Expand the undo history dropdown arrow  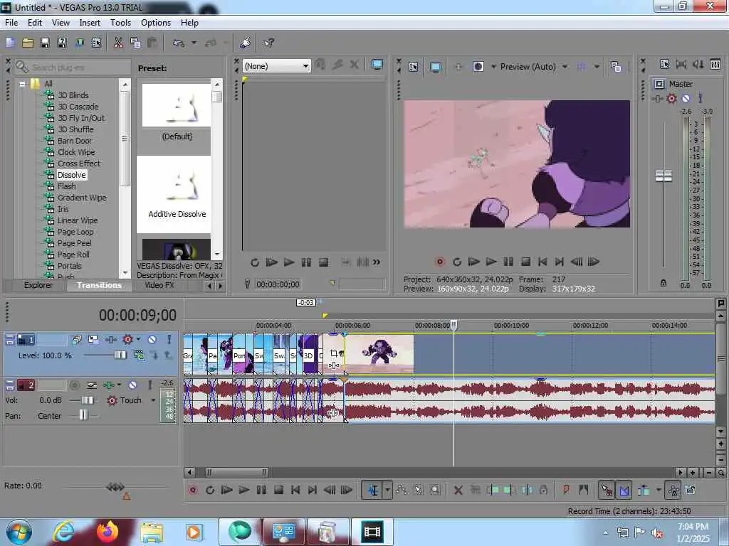point(194,43)
